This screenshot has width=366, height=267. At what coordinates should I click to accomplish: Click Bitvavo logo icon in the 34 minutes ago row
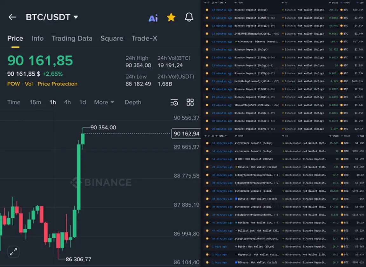tap(236, 199)
